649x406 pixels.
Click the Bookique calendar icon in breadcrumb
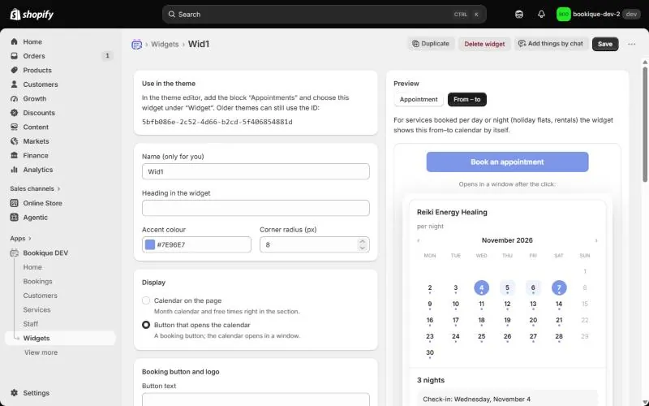(x=136, y=45)
